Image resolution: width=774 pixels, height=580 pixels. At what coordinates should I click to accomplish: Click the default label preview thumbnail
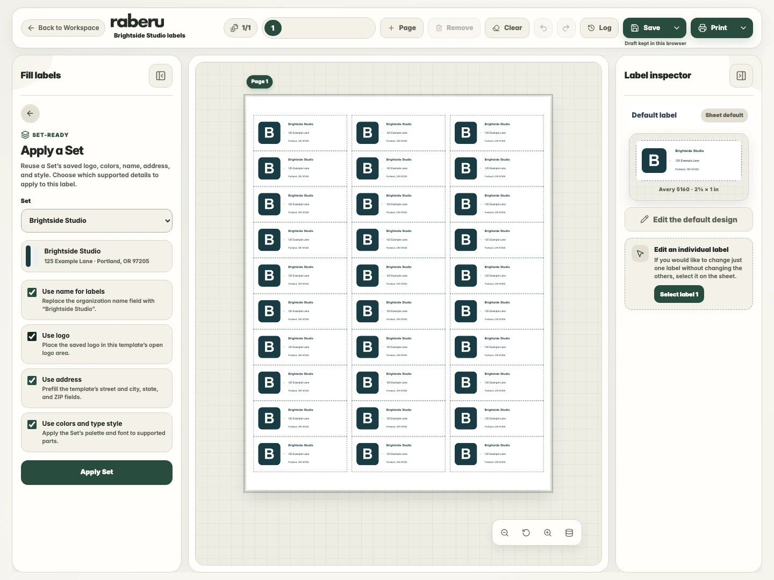point(689,161)
